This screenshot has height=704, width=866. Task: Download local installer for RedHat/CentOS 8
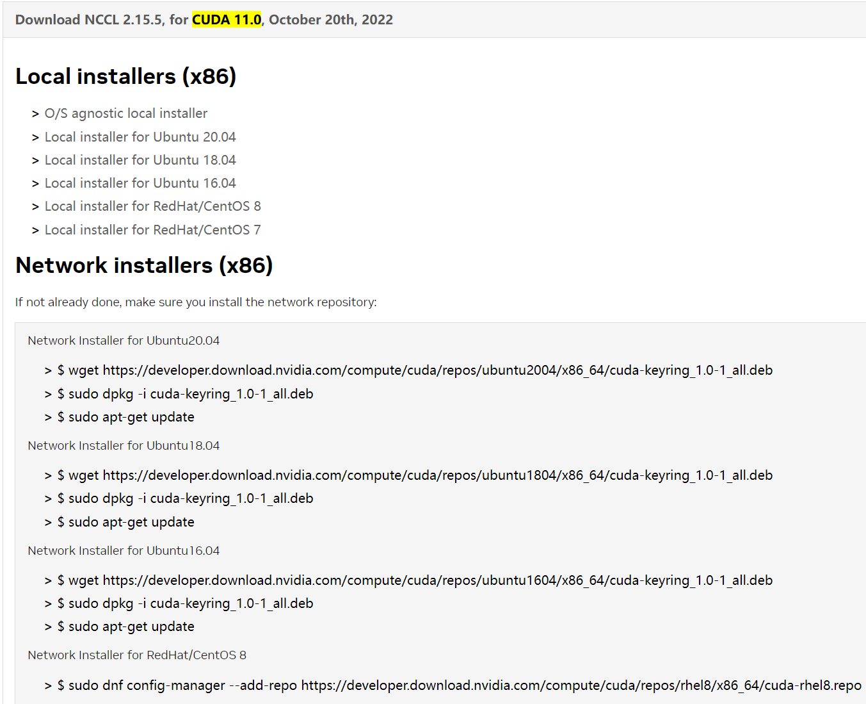(x=152, y=206)
